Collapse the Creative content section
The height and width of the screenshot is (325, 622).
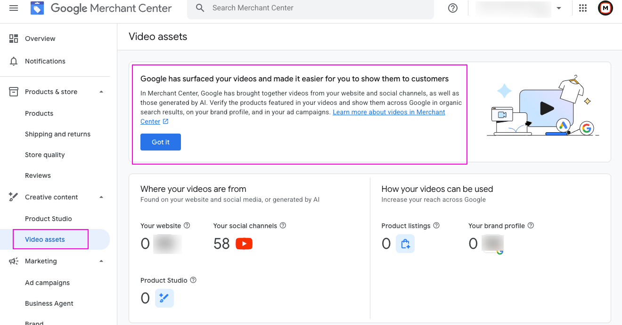101,197
